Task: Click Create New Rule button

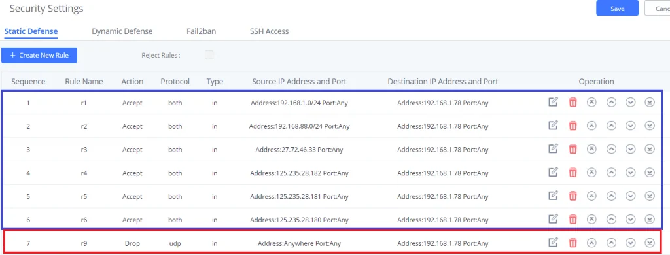Action: (39, 55)
